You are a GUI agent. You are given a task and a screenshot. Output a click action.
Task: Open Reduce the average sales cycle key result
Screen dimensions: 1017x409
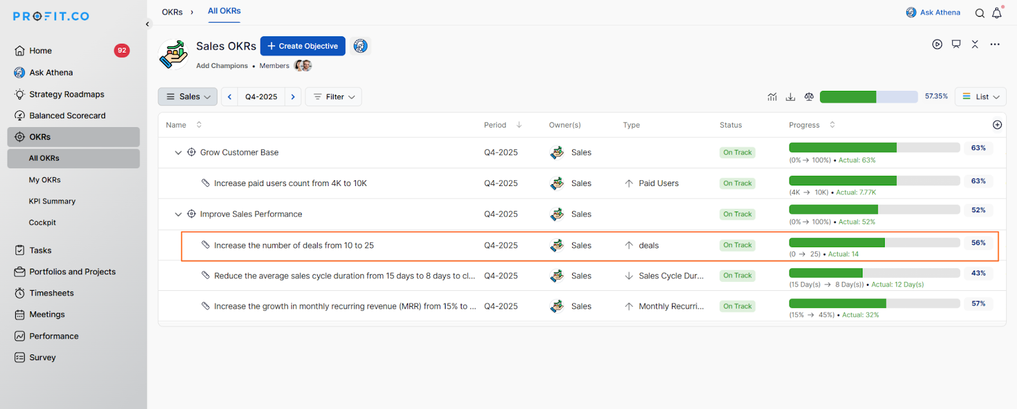pos(345,276)
